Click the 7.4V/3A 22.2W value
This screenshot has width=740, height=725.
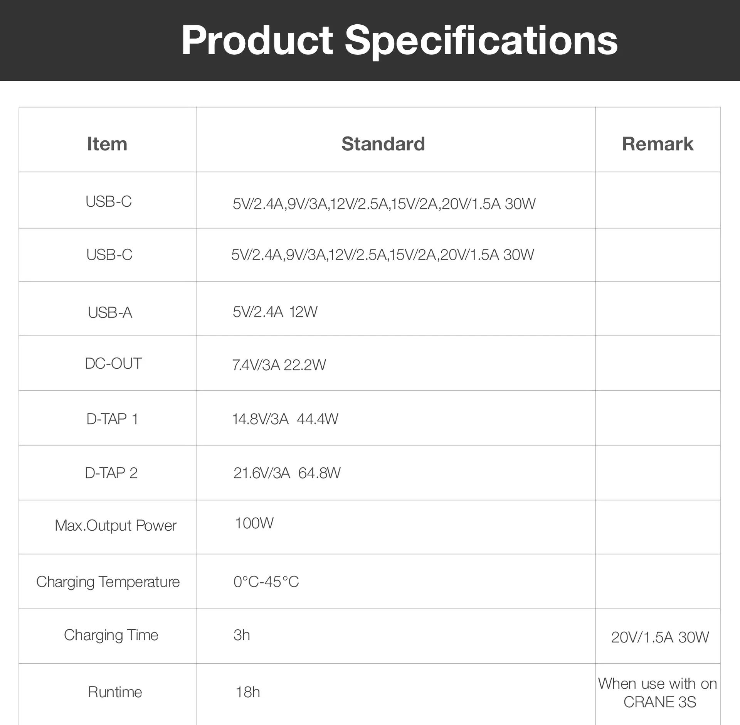pyautogui.click(x=279, y=365)
